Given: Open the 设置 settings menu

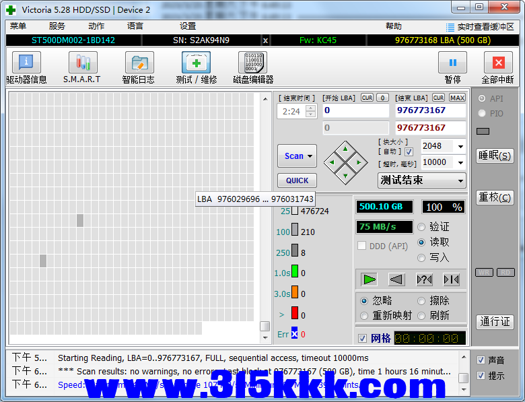Looking at the screenshot, I should click(x=188, y=26).
